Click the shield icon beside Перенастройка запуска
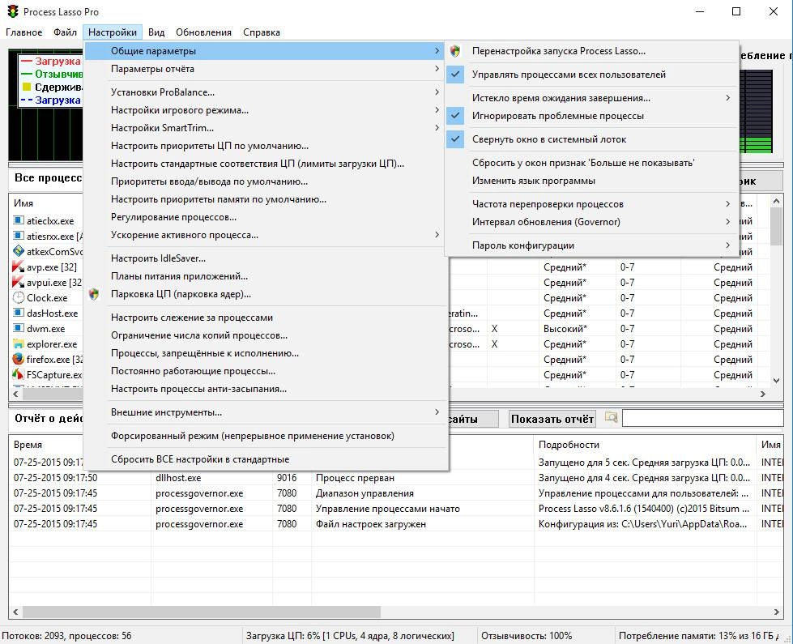Viewport: 793px width, 644px height. point(455,50)
